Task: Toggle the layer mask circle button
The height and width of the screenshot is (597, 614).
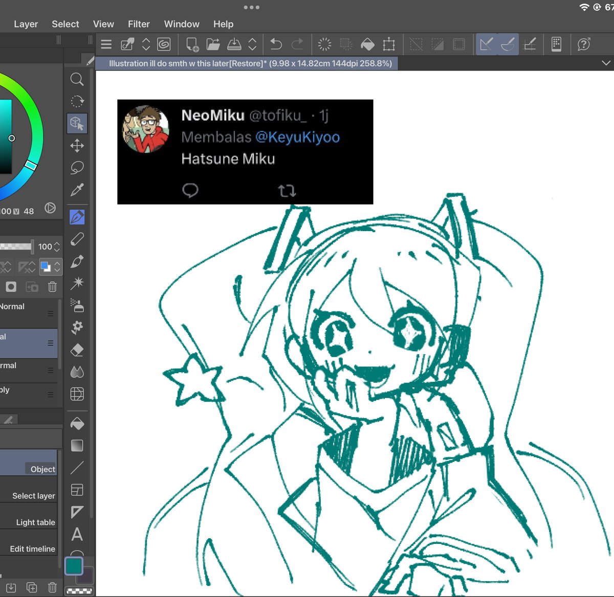Action: coord(11,287)
